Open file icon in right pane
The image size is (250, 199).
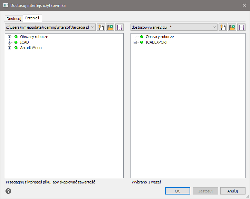(232, 27)
